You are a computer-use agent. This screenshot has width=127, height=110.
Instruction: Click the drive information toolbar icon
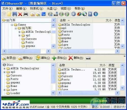[56, 14]
